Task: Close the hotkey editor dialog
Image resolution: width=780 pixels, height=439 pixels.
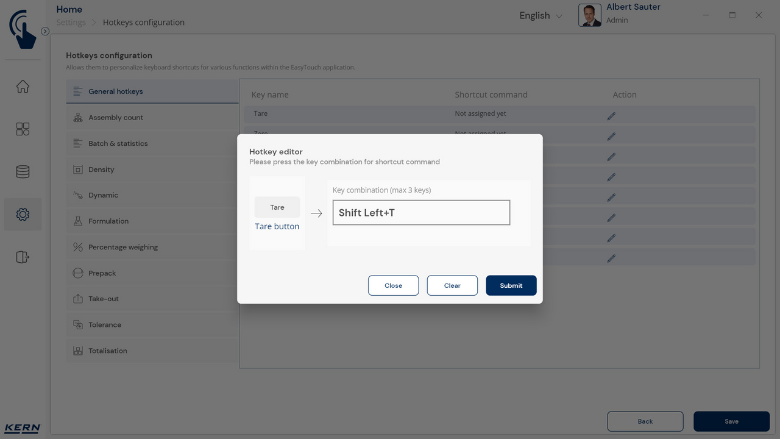Action: coord(393,285)
